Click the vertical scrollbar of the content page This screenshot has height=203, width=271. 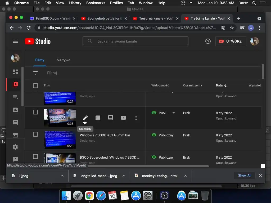(x=263, y=71)
